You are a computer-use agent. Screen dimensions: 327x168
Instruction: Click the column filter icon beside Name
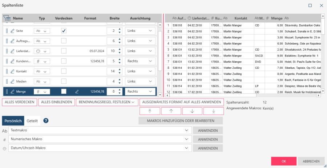tap(7, 18)
